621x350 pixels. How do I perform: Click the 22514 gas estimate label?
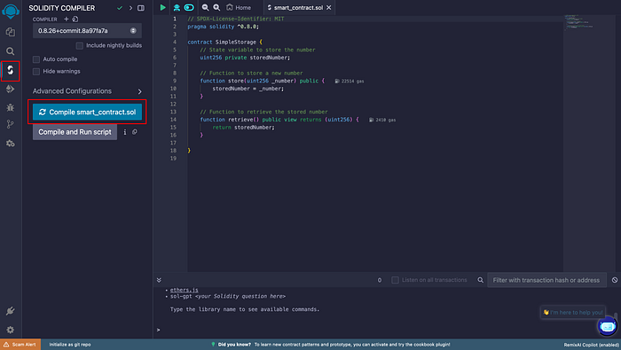350,81
